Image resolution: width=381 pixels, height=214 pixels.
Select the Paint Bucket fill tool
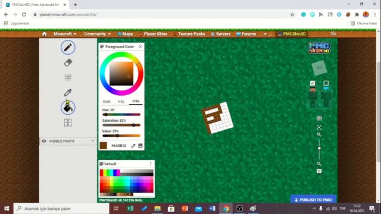coord(68,108)
